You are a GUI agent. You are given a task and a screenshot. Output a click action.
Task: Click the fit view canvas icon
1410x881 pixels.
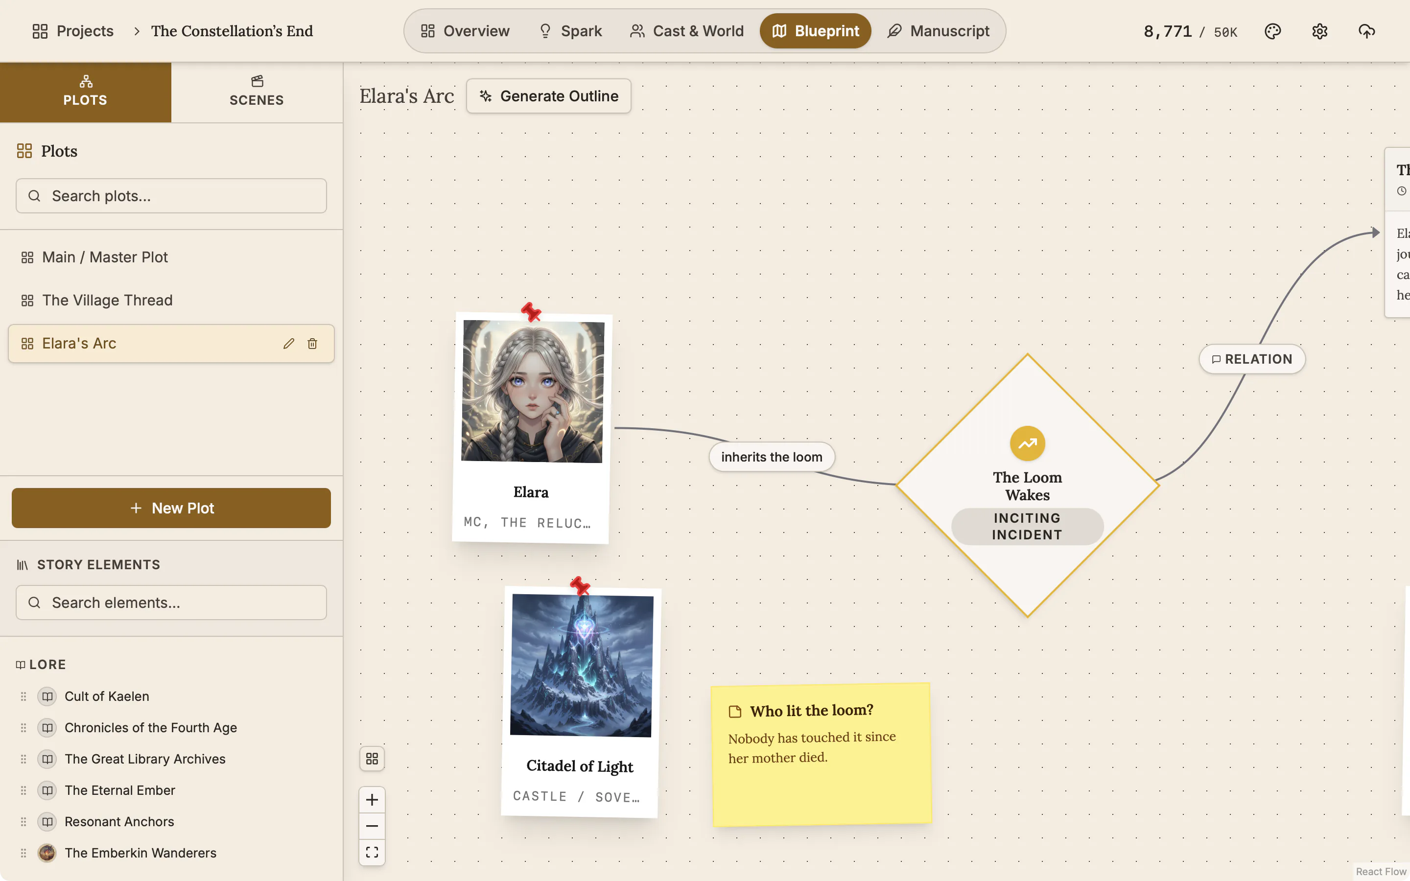[372, 852]
